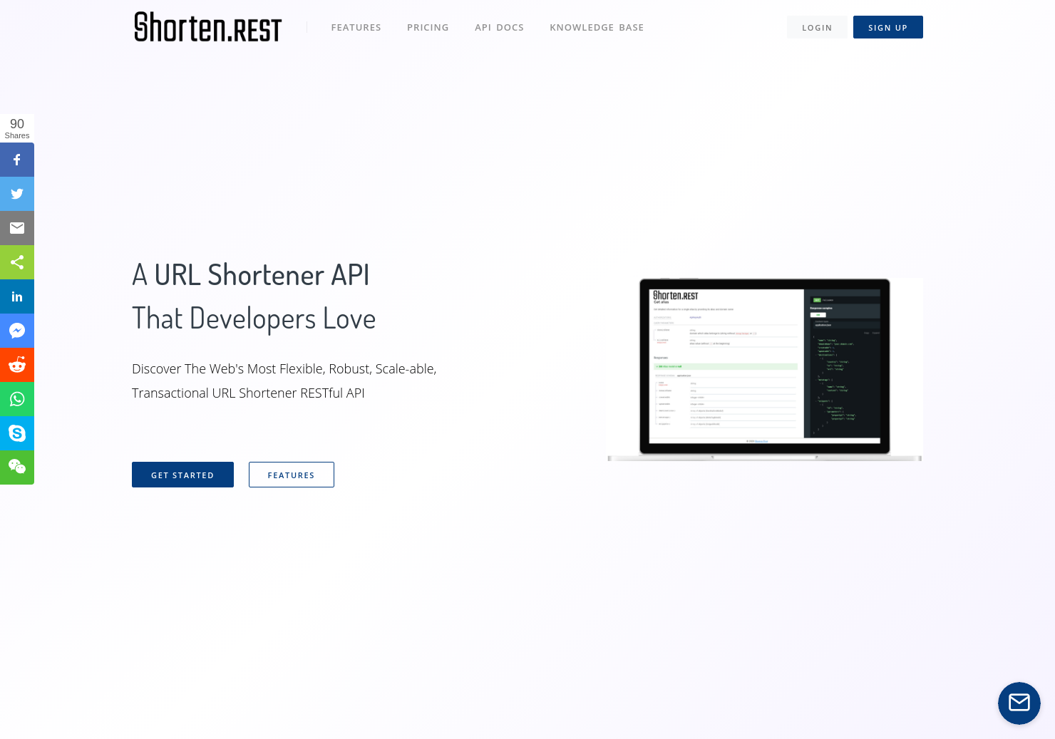
Task: Open the Features nav menu item
Action: [x=356, y=28]
